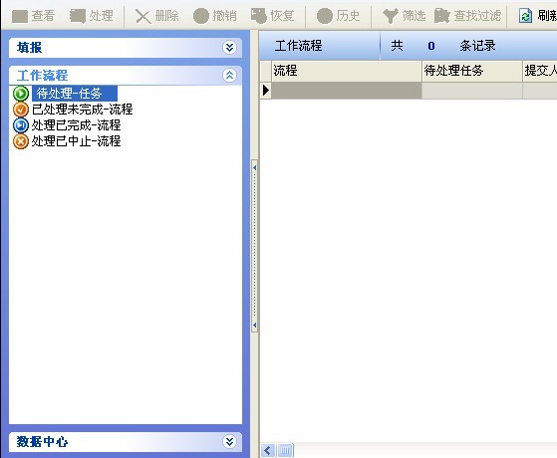Select 处理已完成-流程 item
Viewport: 557px width, 458px height.
pyautogui.click(x=76, y=125)
